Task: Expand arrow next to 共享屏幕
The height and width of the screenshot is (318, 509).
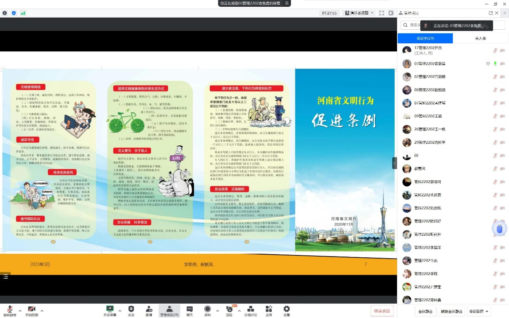Action: pyautogui.click(x=120, y=310)
